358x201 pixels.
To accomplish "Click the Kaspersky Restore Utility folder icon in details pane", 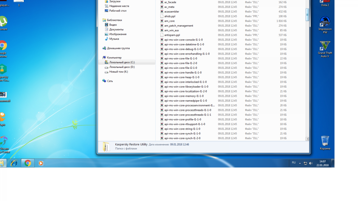I will click(107, 147).
